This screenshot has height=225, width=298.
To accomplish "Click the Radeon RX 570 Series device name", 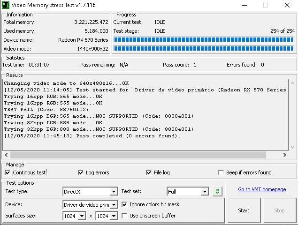I will (83, 40).
